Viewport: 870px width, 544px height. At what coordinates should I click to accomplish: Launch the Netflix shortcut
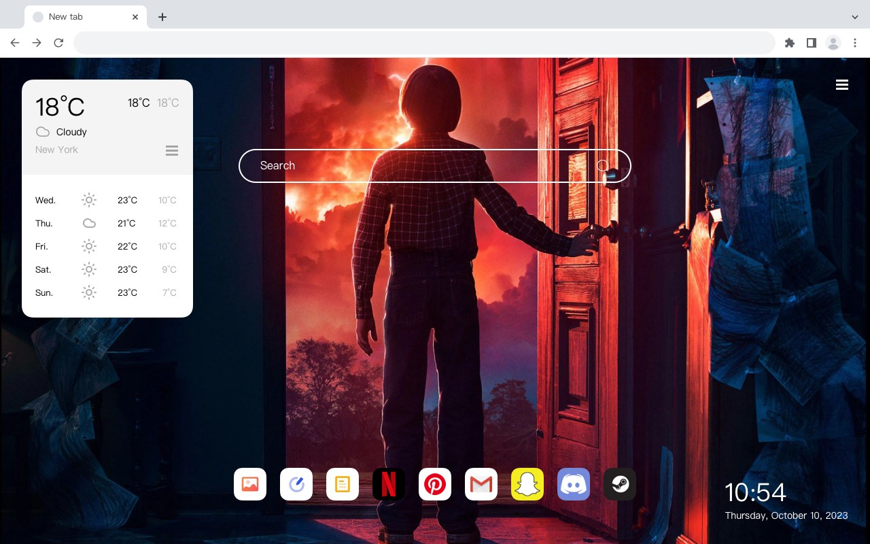389,484
